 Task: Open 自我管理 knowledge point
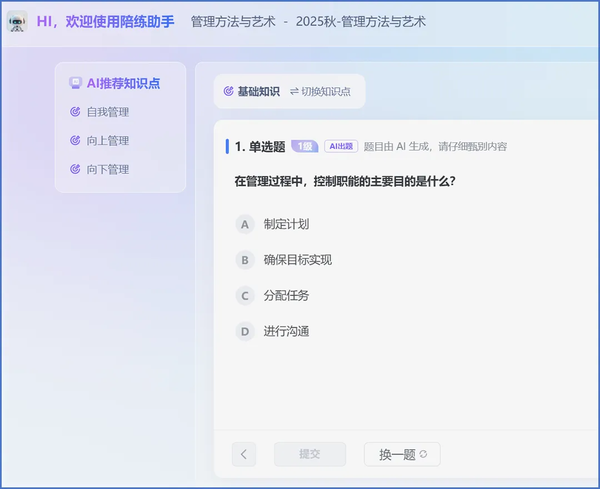coord(108,112)
